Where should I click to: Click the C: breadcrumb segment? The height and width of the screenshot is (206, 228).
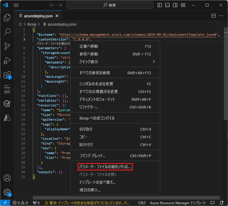[x=21, y=24]
